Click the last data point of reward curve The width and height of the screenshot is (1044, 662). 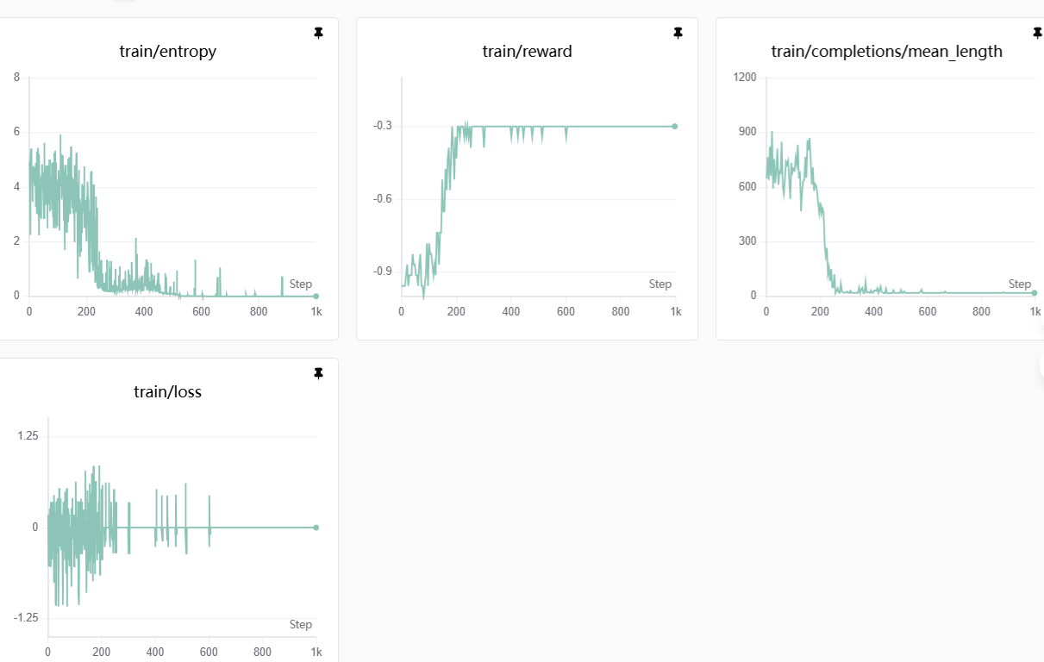pos(675,126)
